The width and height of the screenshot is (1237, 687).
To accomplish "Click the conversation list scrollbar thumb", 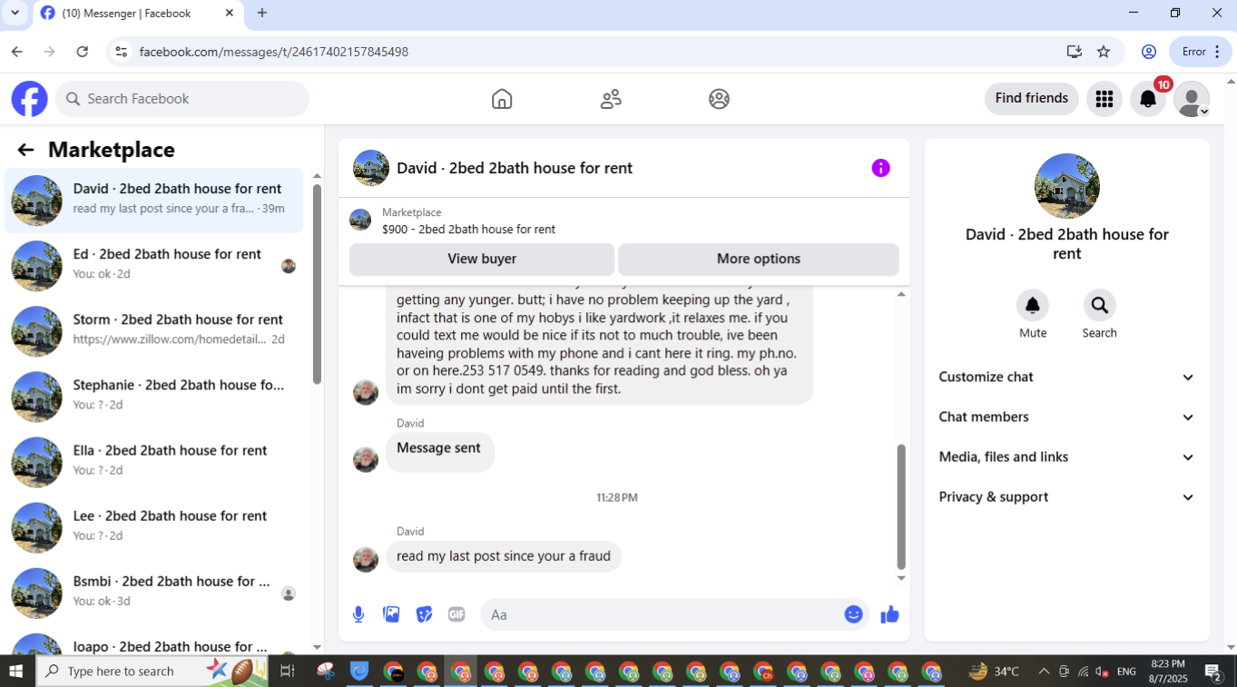I will 317,284.
